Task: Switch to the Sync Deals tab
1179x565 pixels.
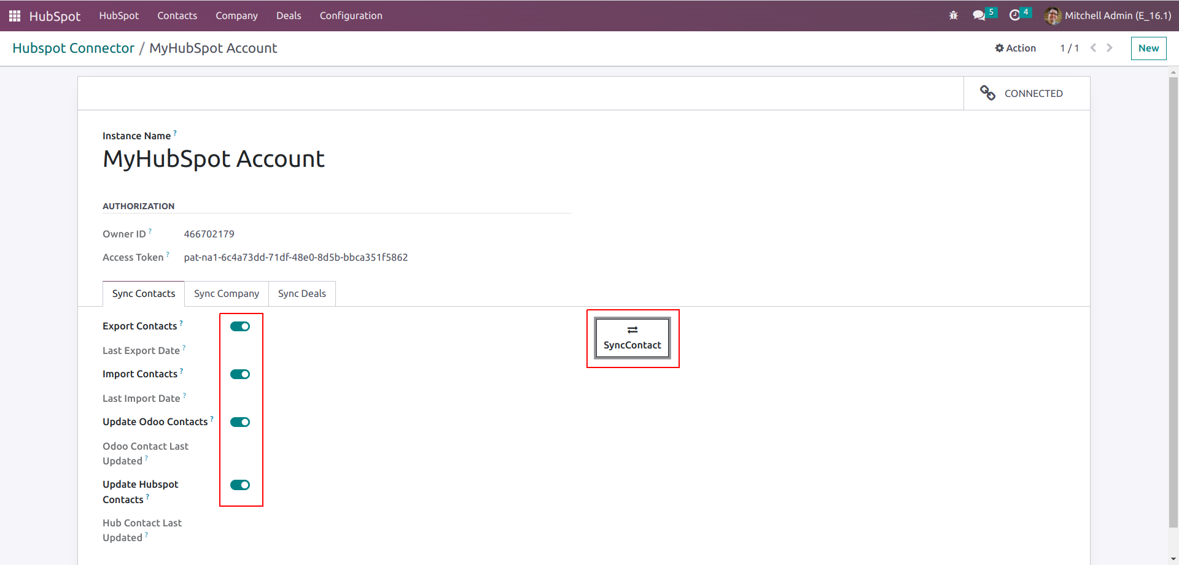Action: [x=302, y=294]
